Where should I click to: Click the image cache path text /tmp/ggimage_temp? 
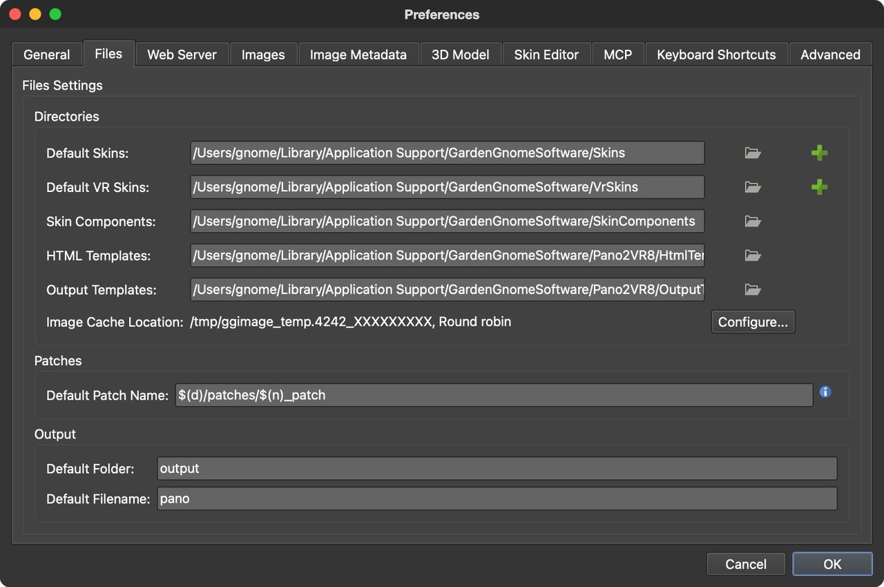tap(351, 322)
